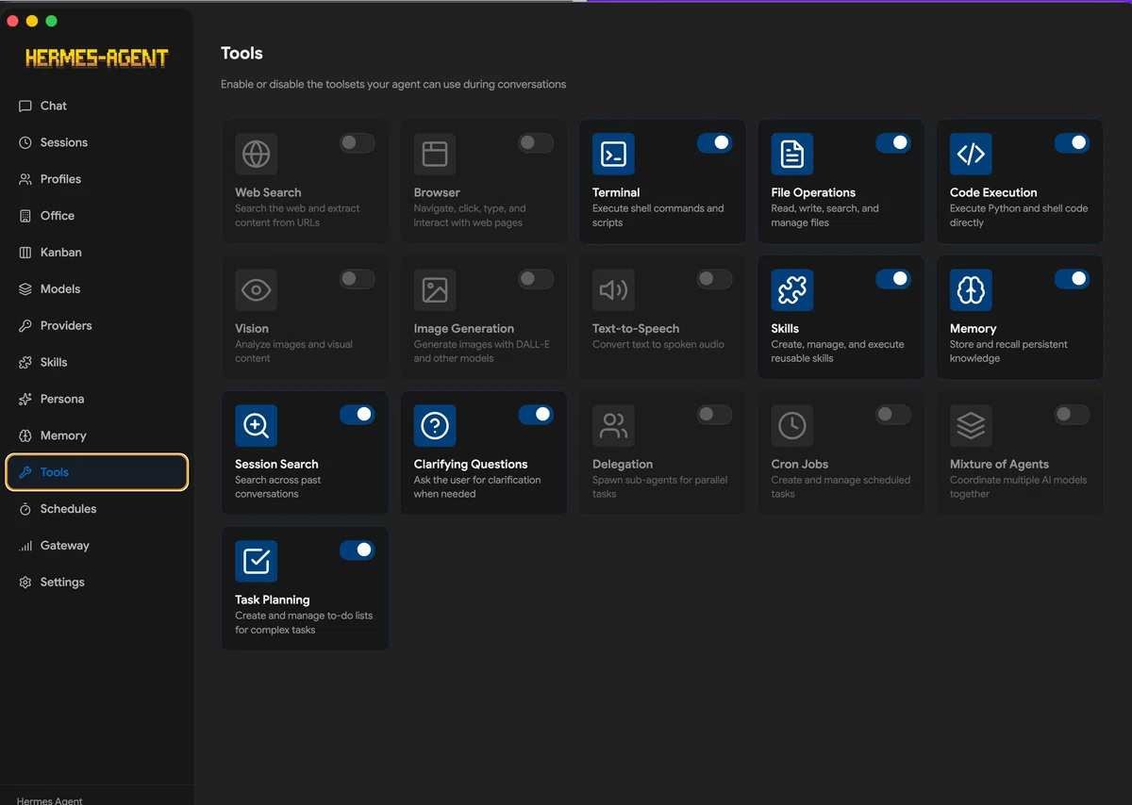Viewport: 1132px width, 805px height.
Task: Click the Delegation people icon
Action: [613, 426]
